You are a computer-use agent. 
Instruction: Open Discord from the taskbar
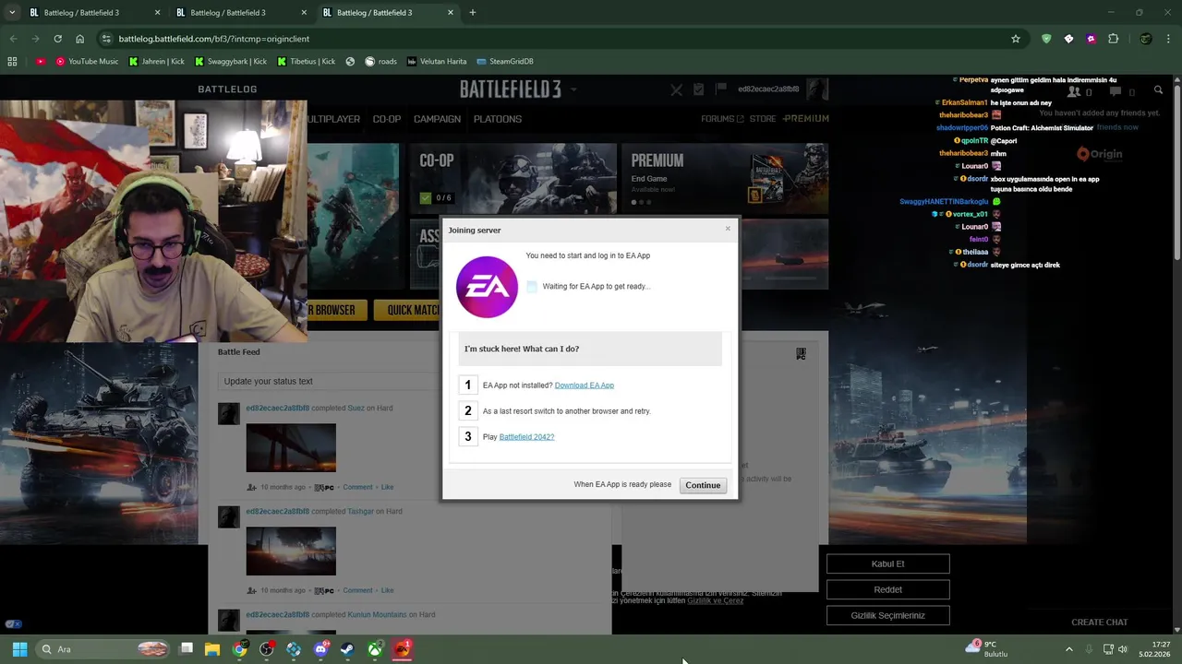pos(321,649)
